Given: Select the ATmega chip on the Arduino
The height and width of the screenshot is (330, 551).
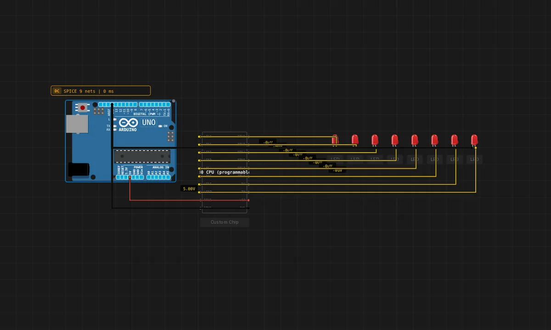Looking at the screenshot, I should [142, 156].
